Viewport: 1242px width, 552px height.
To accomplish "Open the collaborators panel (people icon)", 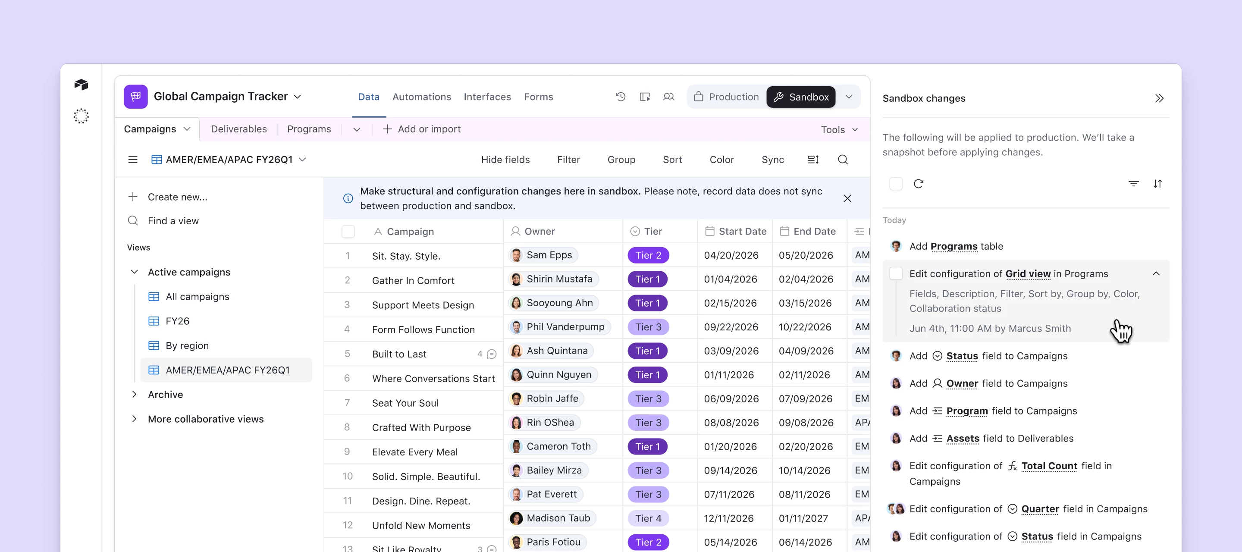I will point(669,97).
